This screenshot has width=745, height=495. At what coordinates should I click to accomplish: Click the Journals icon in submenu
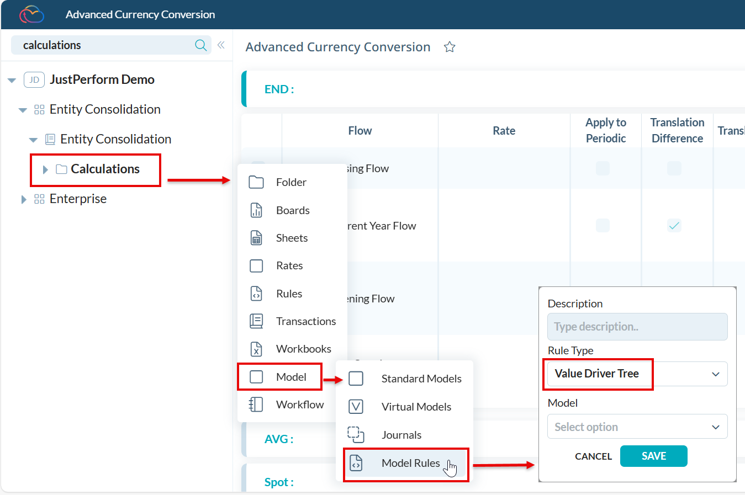tap(356, 435)
